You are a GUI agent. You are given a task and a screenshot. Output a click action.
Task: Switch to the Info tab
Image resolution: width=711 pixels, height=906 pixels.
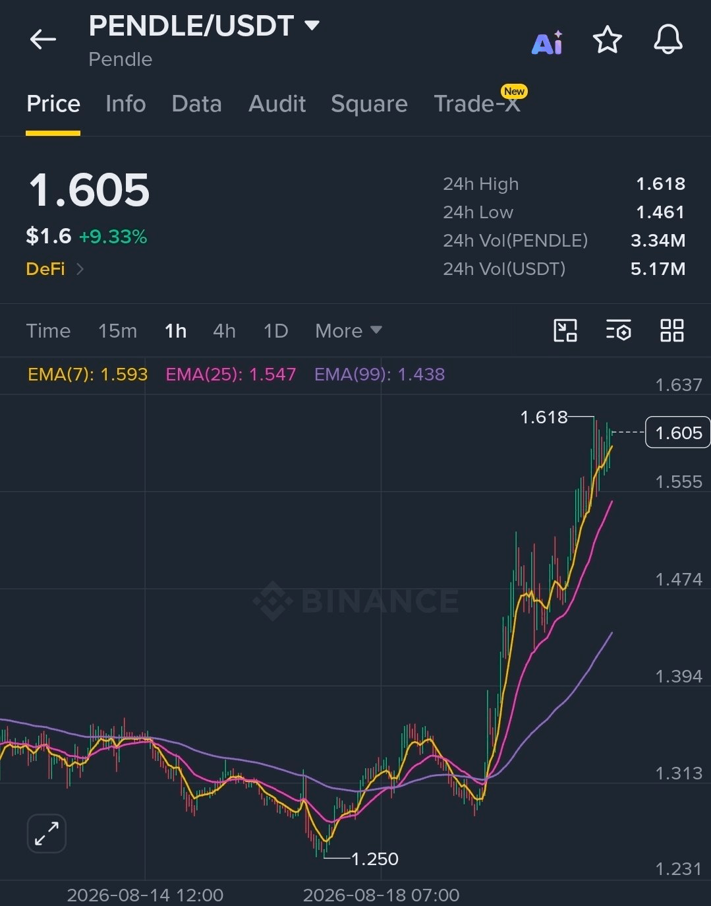point(126,104)
